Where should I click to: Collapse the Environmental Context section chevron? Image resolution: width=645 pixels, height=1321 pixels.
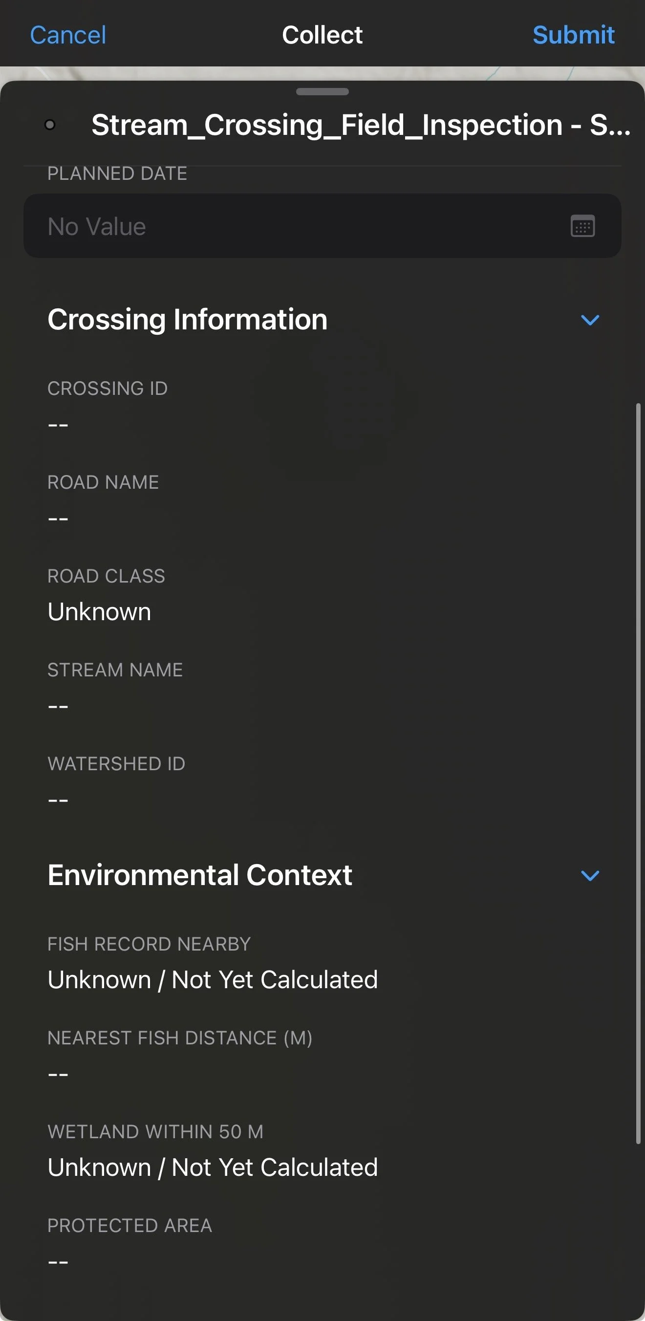pyautogui.click(x=590, y=875)
